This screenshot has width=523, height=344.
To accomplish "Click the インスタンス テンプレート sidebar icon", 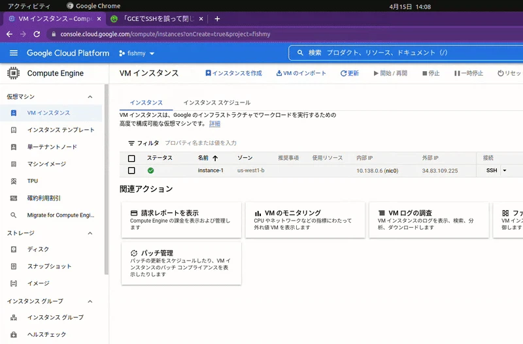I will click(14, 130).
